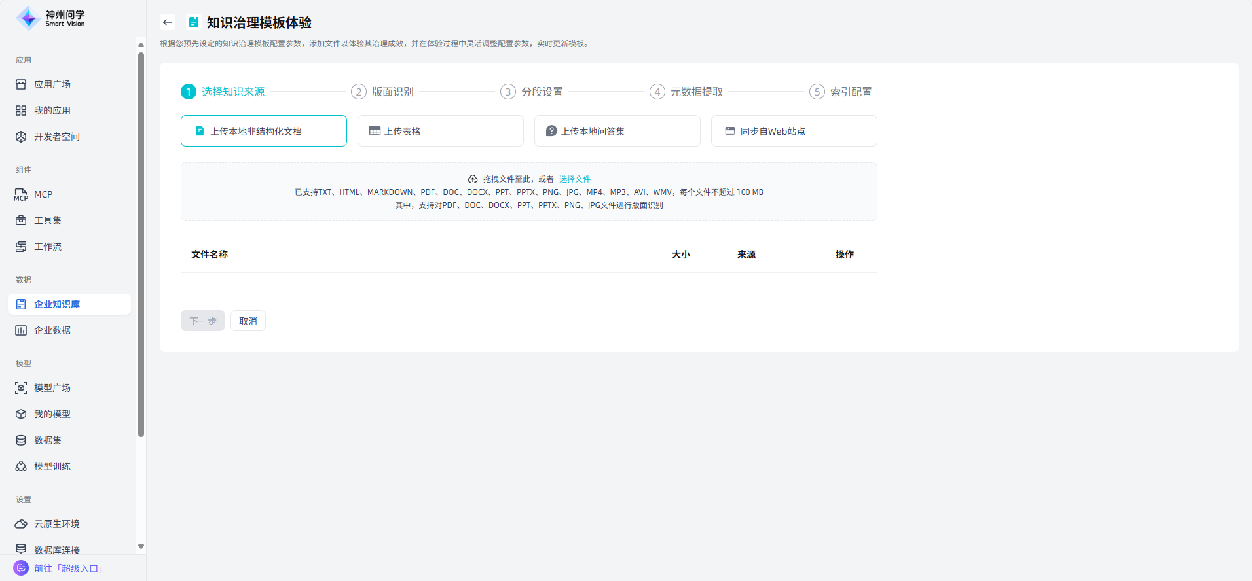Click the 选择文件 link

point(574,179)
